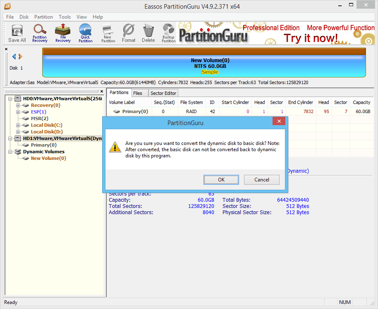The image size is (378, 309).
Task: Collapse the Dynamic Volumes node
Action: [10, 152]
